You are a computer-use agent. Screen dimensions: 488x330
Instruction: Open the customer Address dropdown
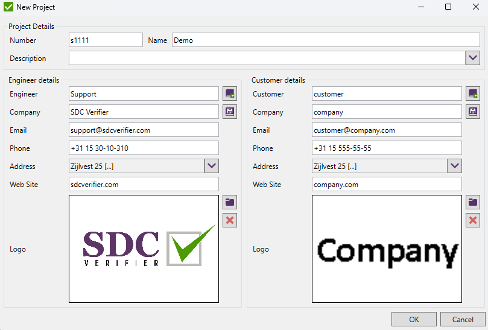point(455,166)
